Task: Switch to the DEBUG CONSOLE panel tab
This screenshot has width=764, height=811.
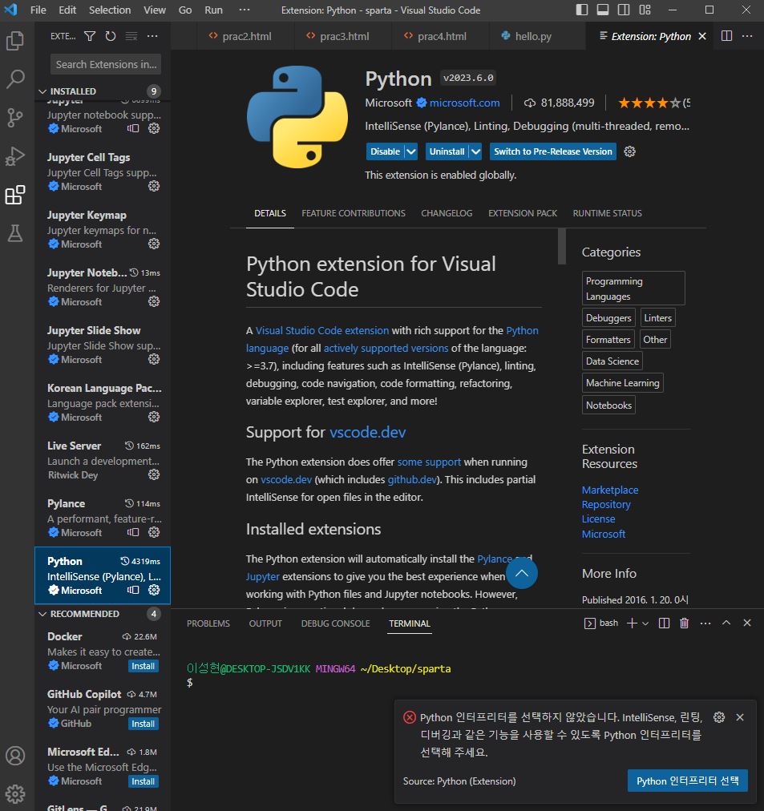Action: pyautogui.click(x=335, y=623)
